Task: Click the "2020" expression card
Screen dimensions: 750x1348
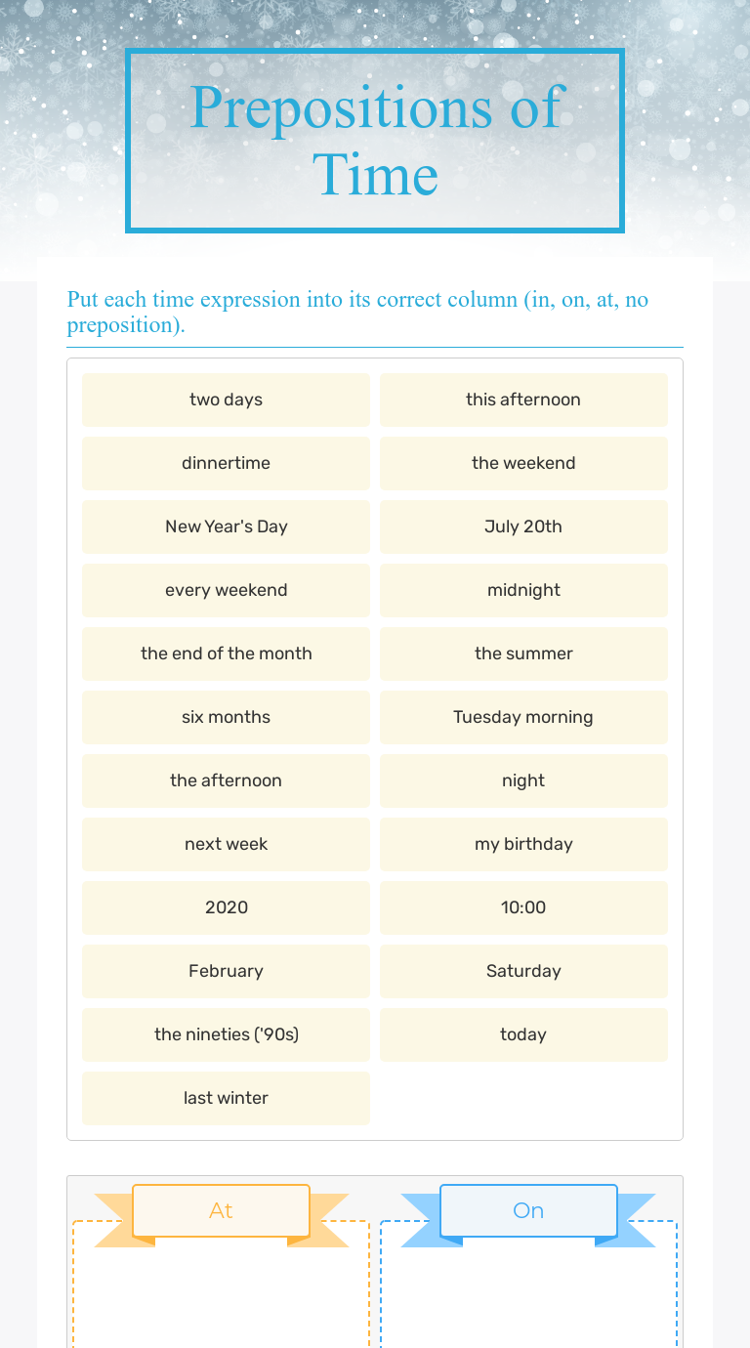Action: [x=226, y=907]
